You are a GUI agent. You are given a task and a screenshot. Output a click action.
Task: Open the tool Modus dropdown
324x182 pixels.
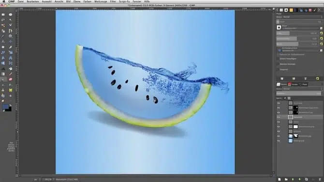coord(299,17)
